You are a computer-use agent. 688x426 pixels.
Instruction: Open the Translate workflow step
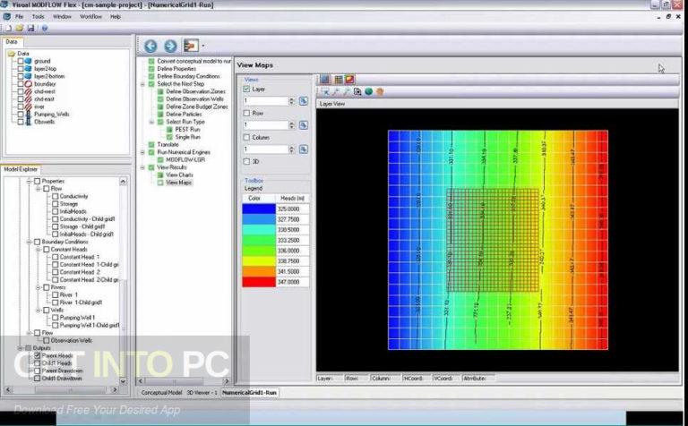pos(168,145)
